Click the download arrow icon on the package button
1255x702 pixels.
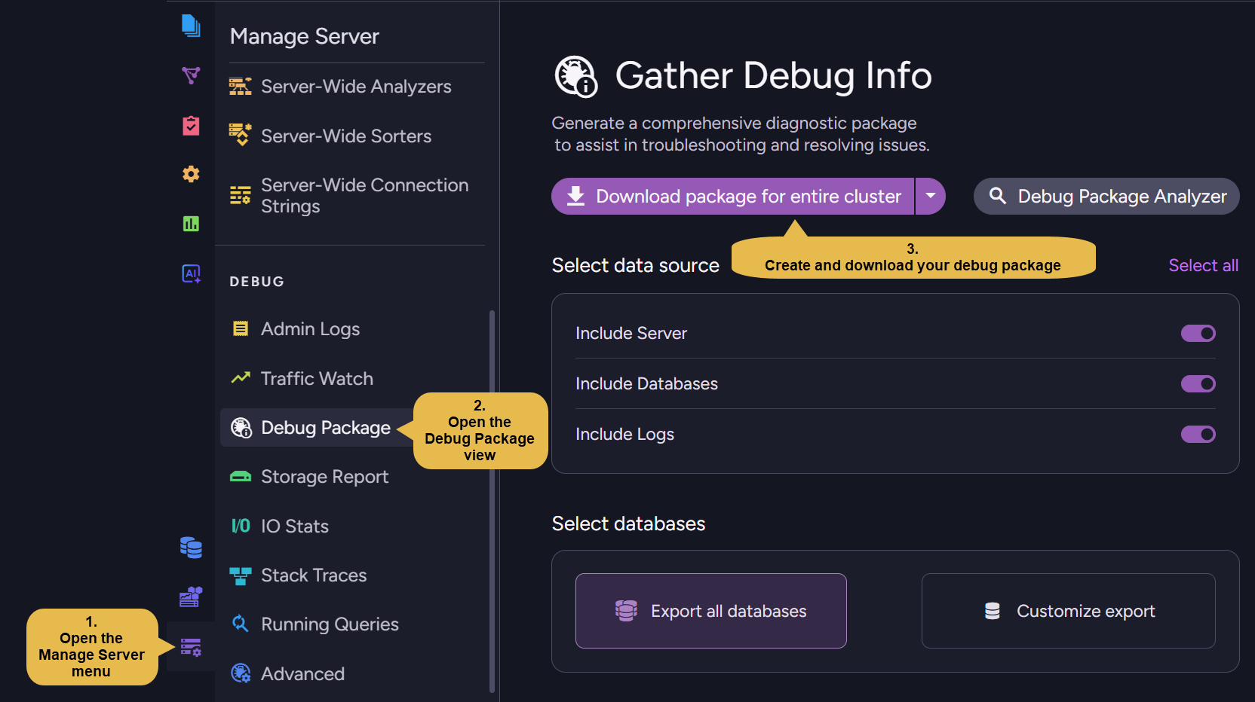pyautogui.click(x=575, y=196)
